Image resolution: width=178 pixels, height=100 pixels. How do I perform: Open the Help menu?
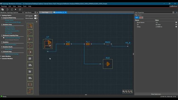click(30, 6)
